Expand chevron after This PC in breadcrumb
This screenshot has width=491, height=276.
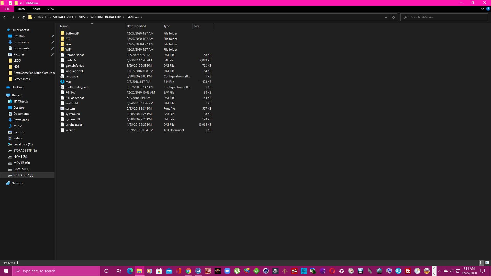(50, 17)
